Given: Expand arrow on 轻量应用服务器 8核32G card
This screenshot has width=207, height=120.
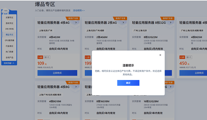Looking at the screenshot, I should coord(171,23).
